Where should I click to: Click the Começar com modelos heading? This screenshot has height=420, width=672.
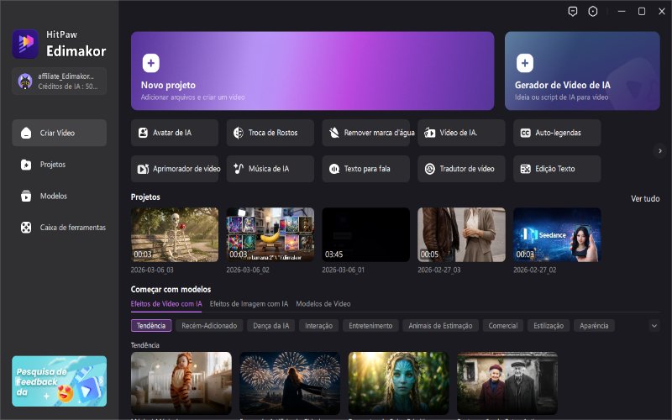click(171, 289)
